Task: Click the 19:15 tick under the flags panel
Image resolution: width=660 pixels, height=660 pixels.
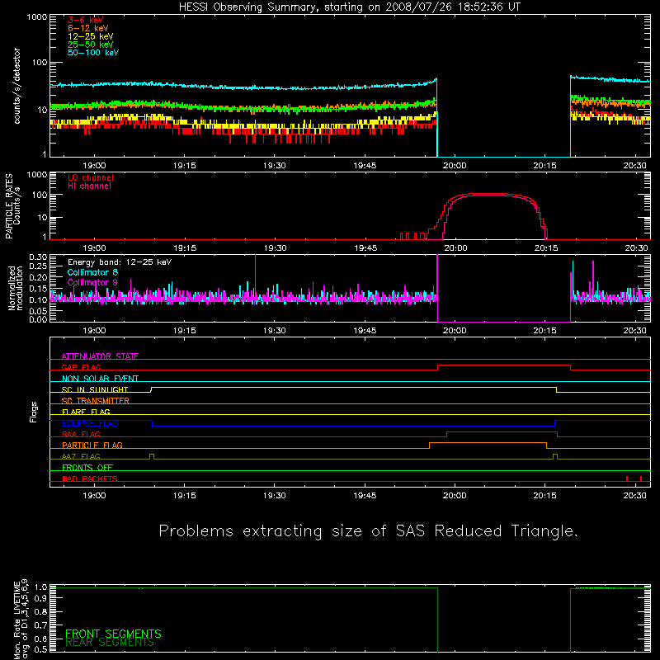Action: pyautogui.click(x=184, y=496)
